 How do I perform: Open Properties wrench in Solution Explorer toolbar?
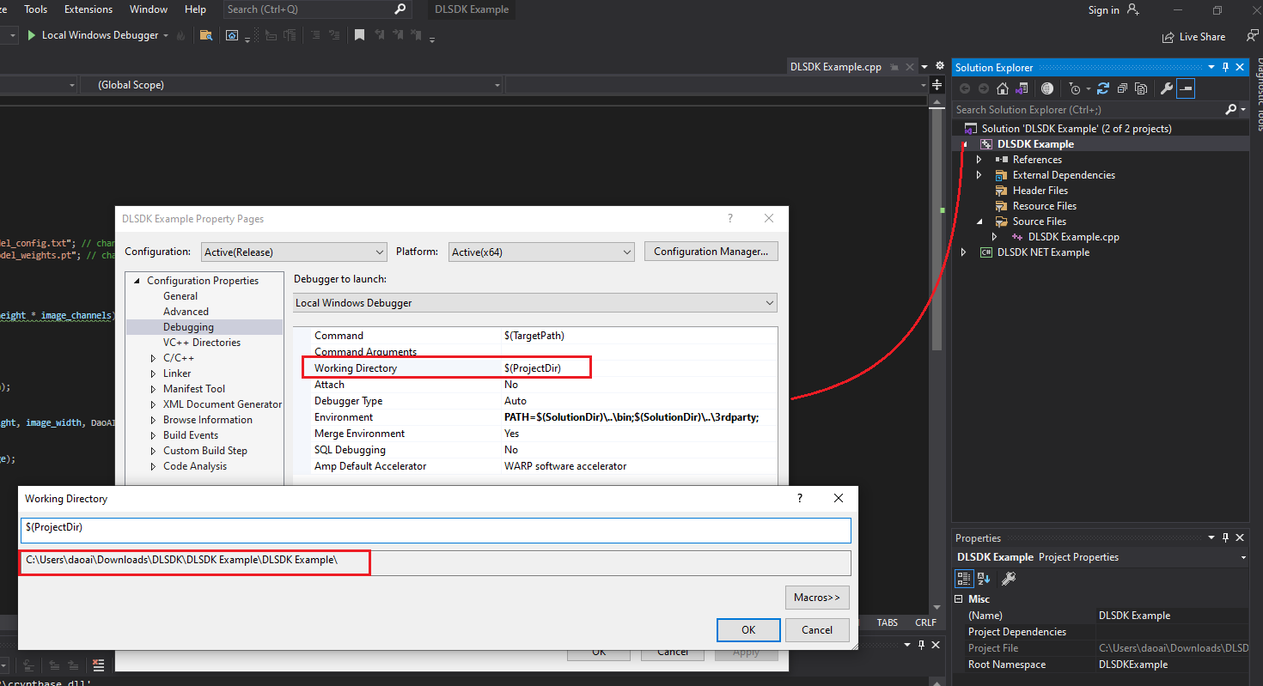[1166, 88]
